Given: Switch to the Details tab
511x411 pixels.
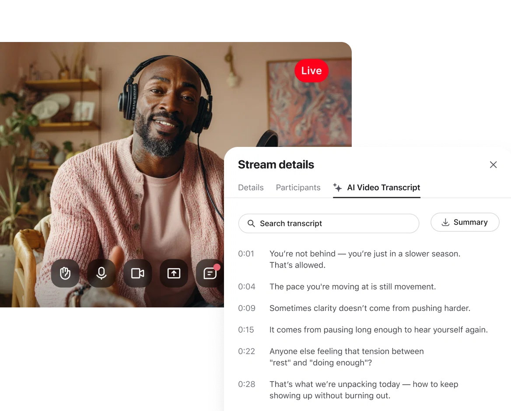Looking at the screenshot, I should coord(251,188).
